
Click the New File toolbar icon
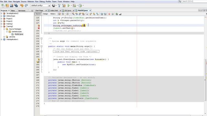click(3, 5)
